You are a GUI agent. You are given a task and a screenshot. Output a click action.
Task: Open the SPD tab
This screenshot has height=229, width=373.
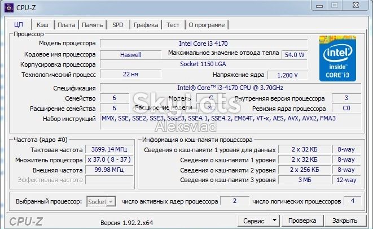pos(118,25)
